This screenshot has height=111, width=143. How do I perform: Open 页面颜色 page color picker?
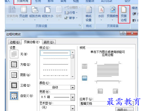click(112, 13)
